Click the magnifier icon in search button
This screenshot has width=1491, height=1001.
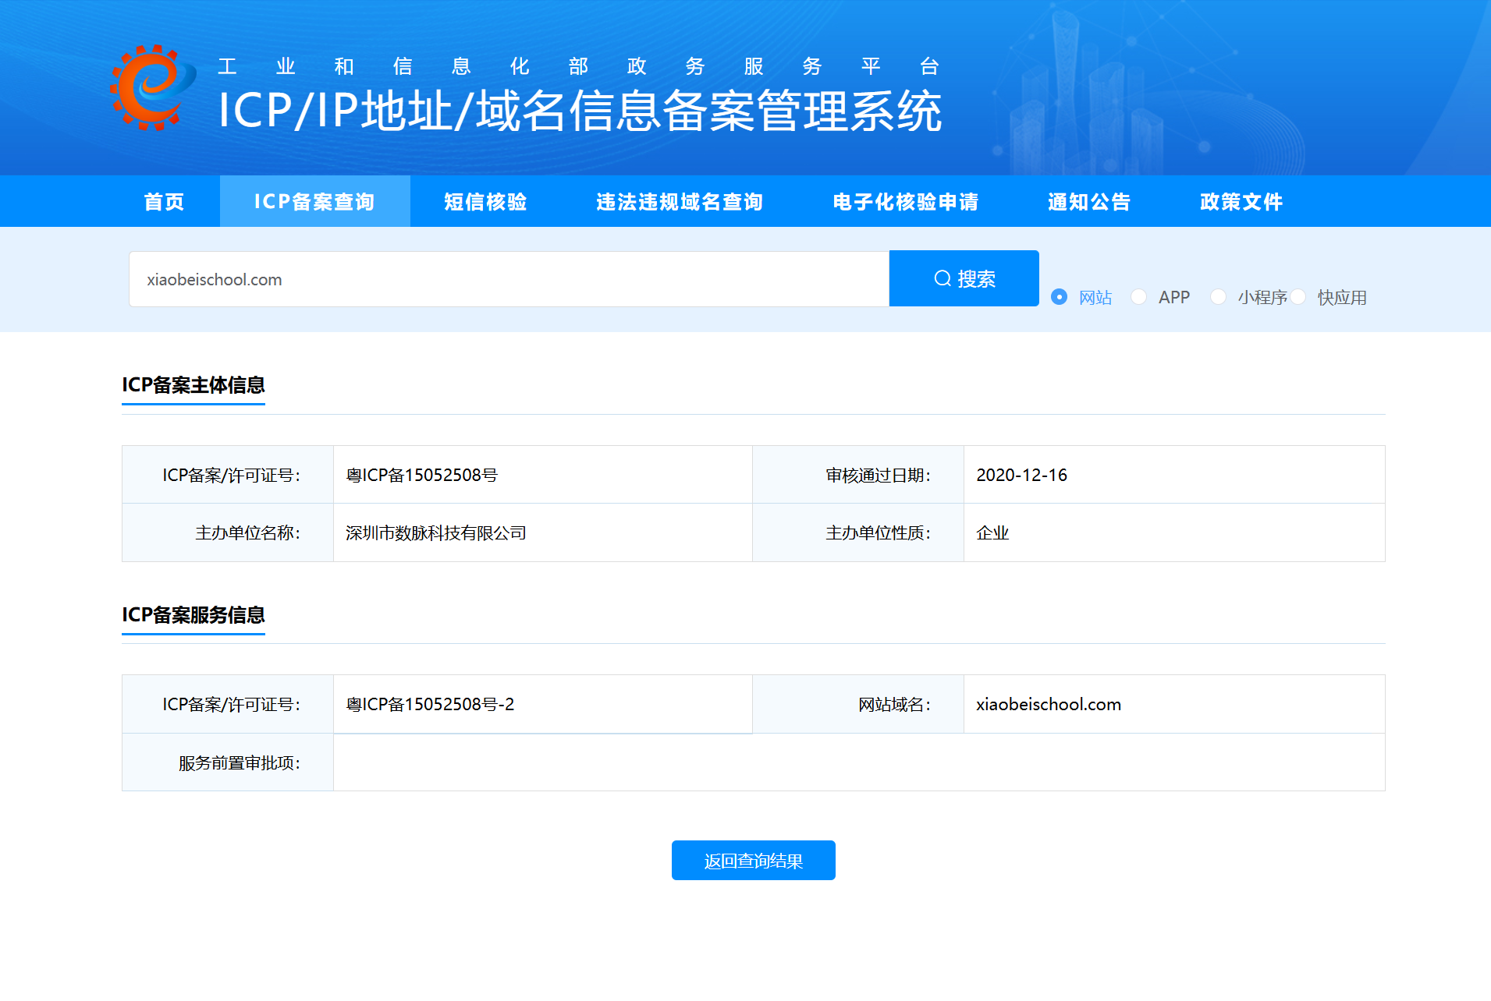tap(943, 278)
